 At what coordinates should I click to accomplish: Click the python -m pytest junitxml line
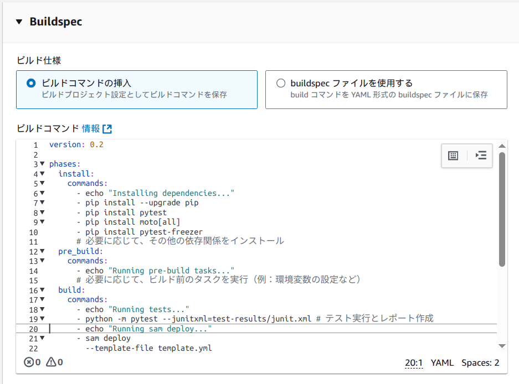click(255, 319)
